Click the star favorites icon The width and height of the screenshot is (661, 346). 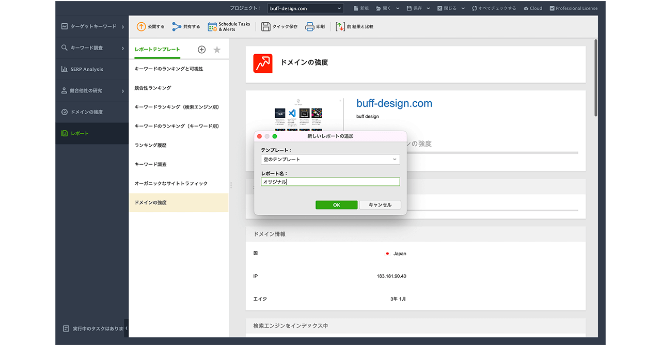(x=217, y=50)
